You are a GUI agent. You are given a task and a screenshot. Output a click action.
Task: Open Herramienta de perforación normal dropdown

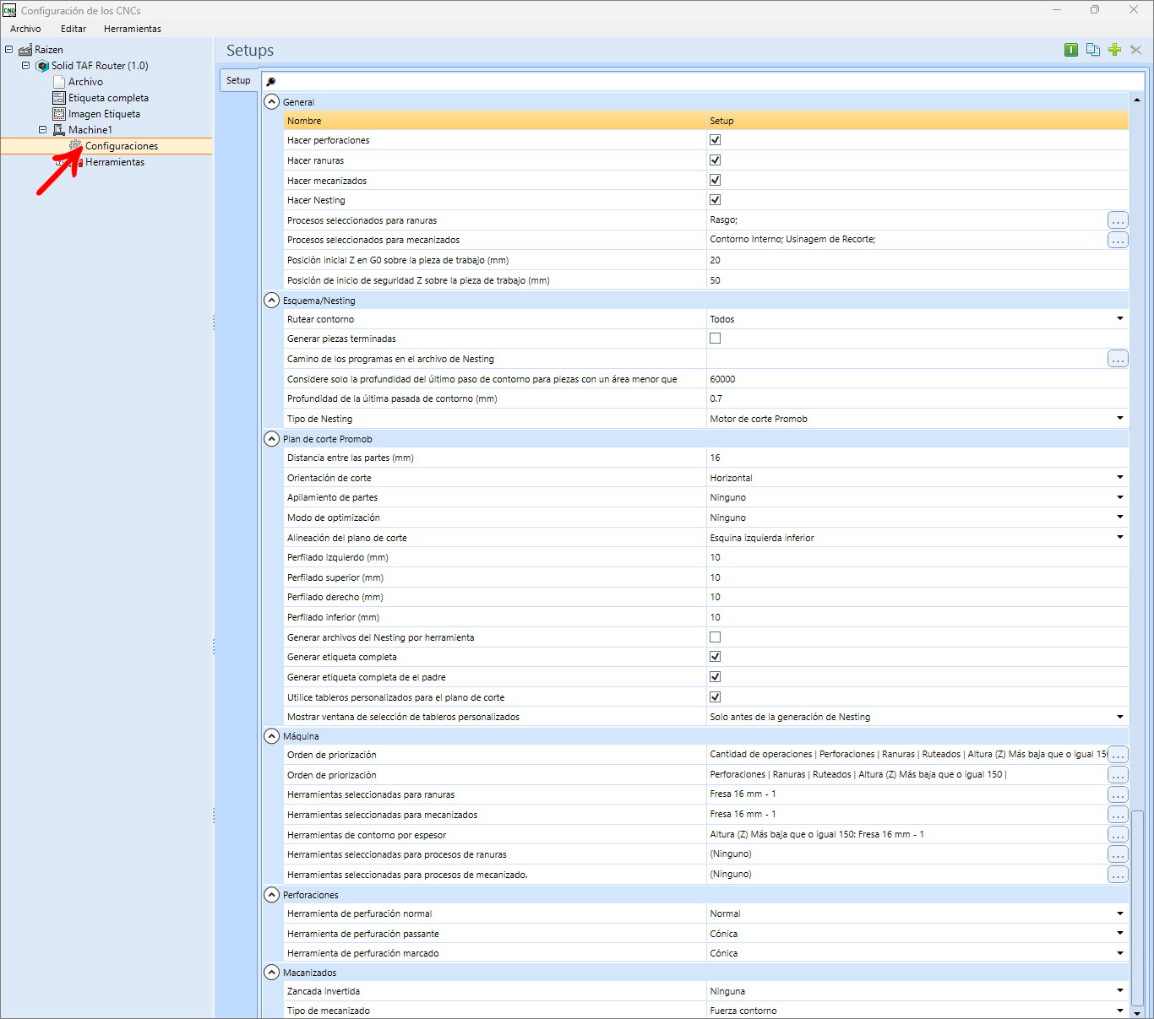(x=1120, y=913)
